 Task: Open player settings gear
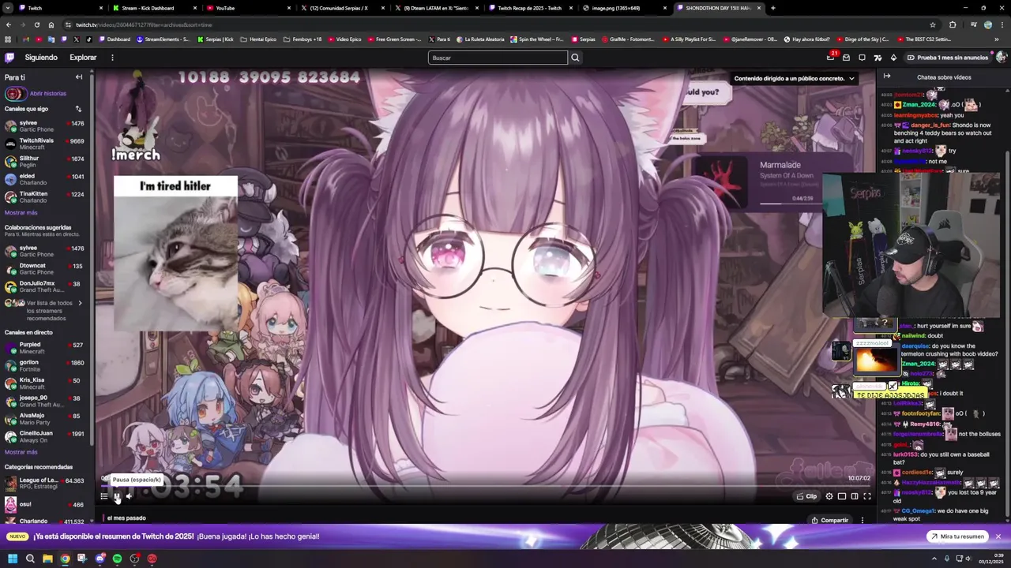coord(829,496)
